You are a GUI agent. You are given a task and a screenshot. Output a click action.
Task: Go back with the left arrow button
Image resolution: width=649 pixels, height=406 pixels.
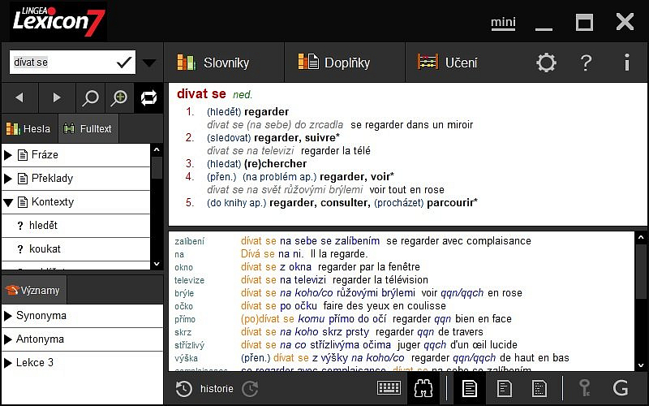click(x=19, y=98)
